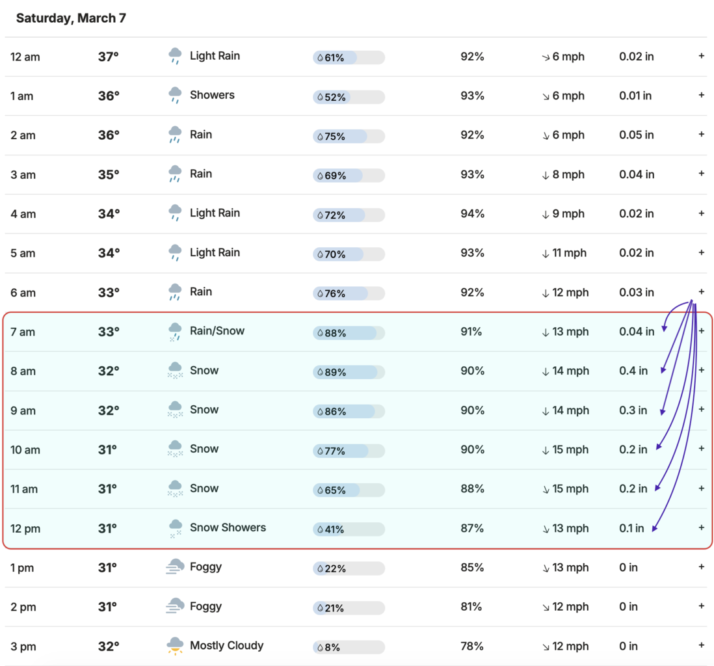Click the Mostly Cloudy icon at 3 pm
This screenshot has height=666, width=714.
pos(175,646)
